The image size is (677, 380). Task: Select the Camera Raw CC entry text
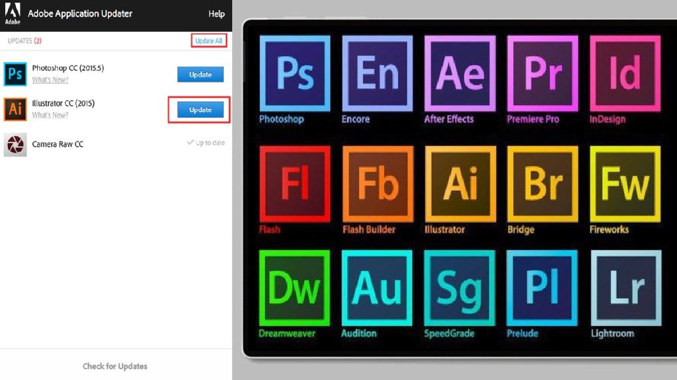tap(58, 144)
